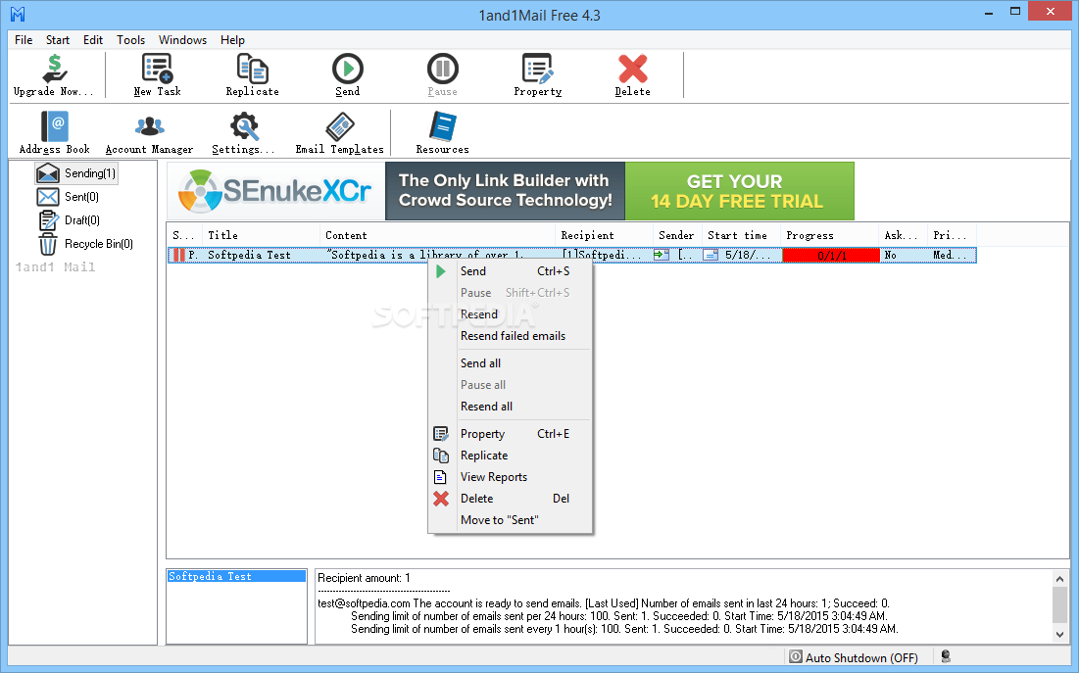1079x673 pixels.
Task: Select Softpedia Test in lower task list
Action: point(236,577)
